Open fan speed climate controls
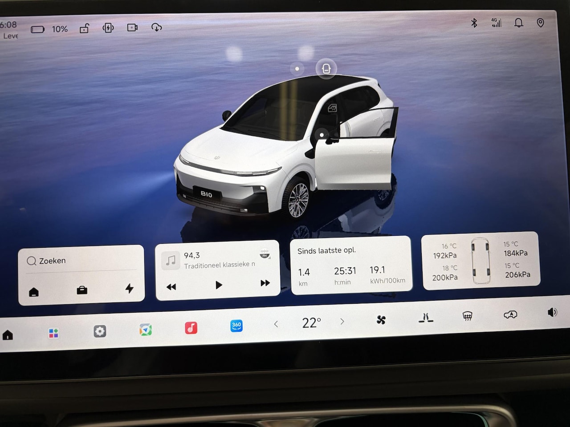 (x=381, y=319)
